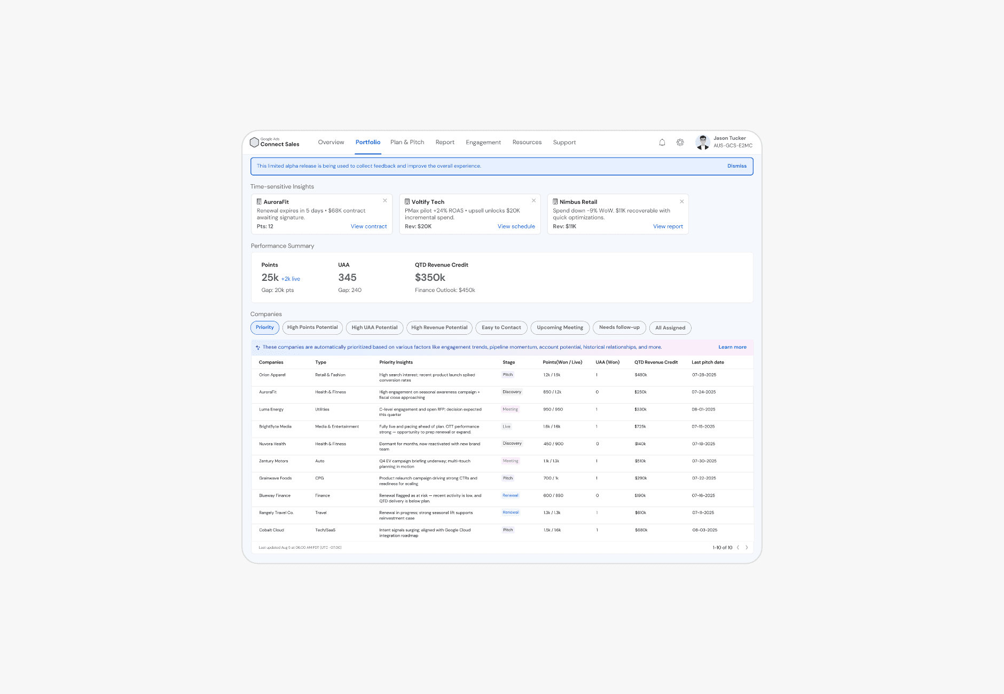Switch to the Engagement tab

(483, 143)
